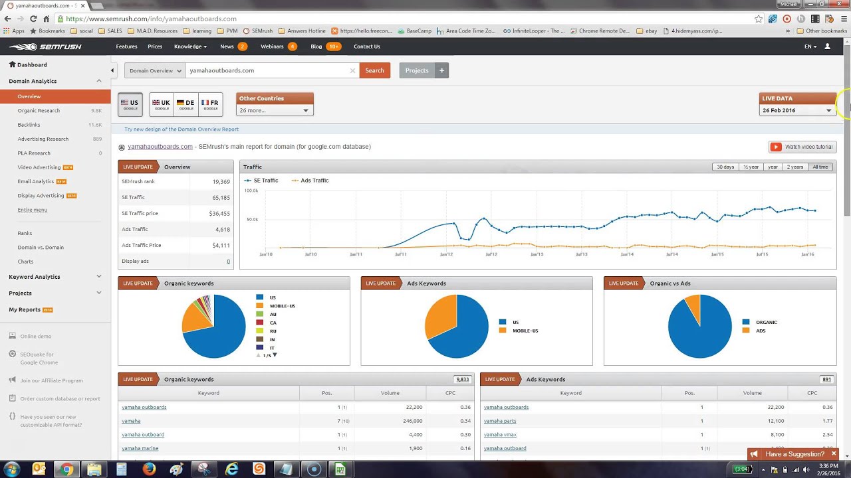This screenshot has width=851, height=478.
Task: Open Contact Us in top nav
Action: pyautogui.click(x=367, y=46)
